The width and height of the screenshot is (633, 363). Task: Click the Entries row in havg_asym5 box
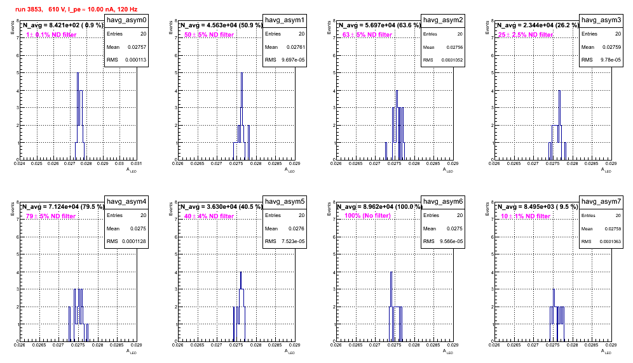pos(285,215)
